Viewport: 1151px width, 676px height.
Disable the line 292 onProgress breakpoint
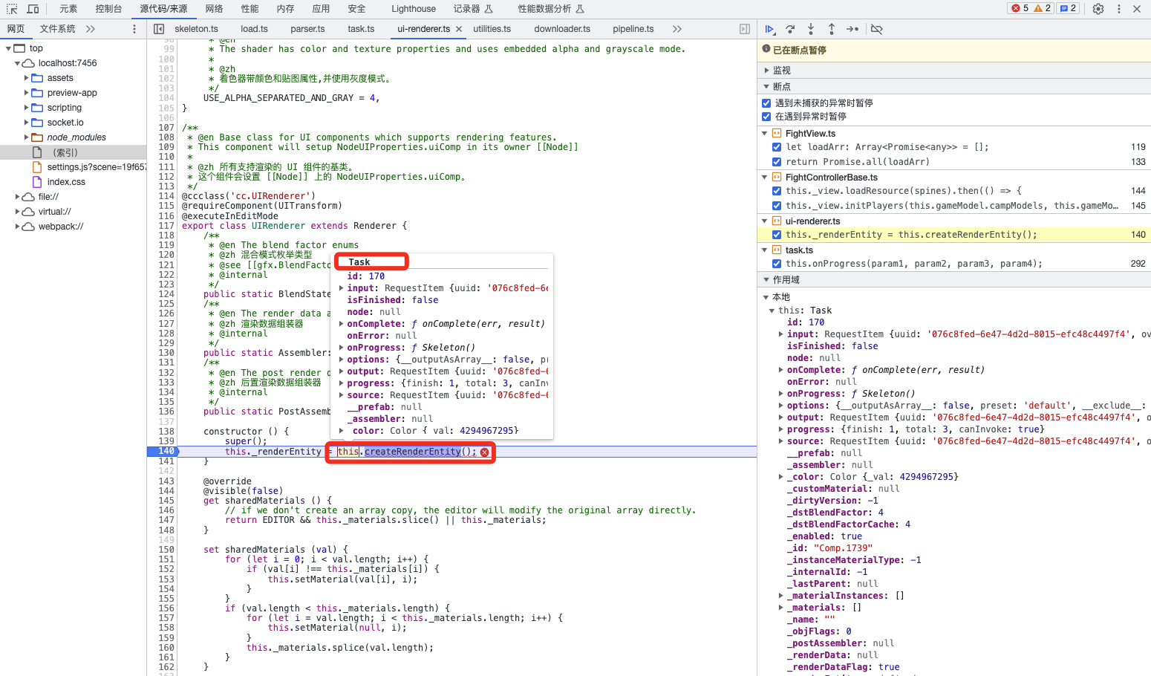(x=777, y=264)
